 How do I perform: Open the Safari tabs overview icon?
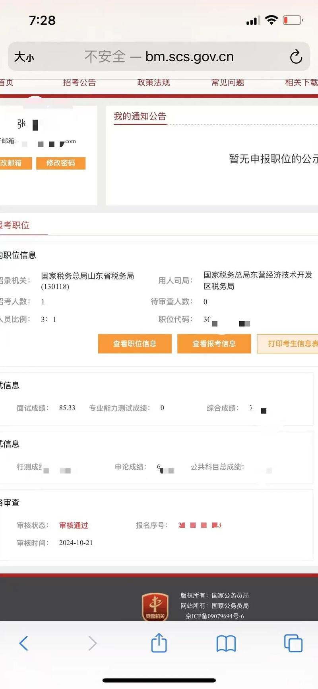point(293,643)
